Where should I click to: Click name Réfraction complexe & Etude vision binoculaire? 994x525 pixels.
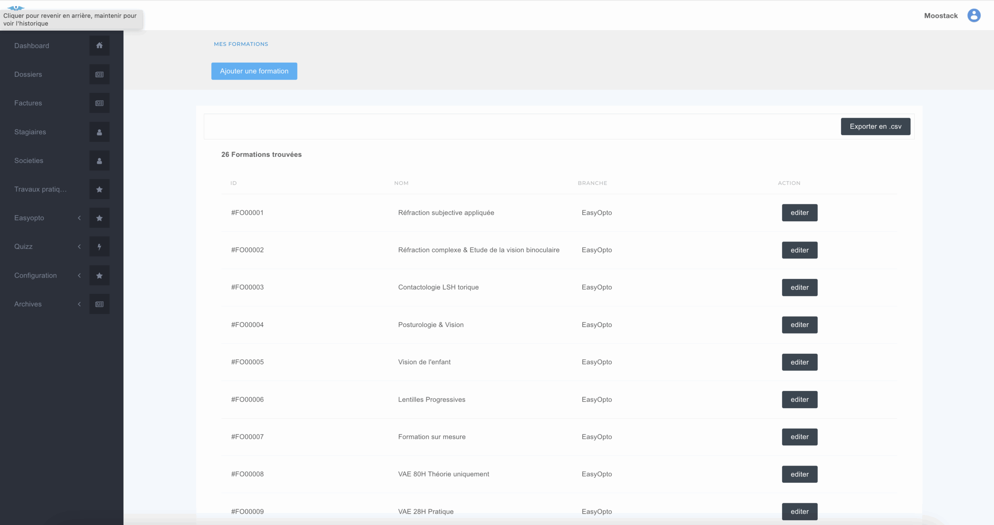tap(479, 250)
